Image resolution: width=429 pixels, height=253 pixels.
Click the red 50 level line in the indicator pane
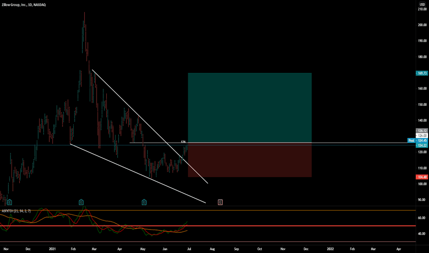[x=208, y=226]
